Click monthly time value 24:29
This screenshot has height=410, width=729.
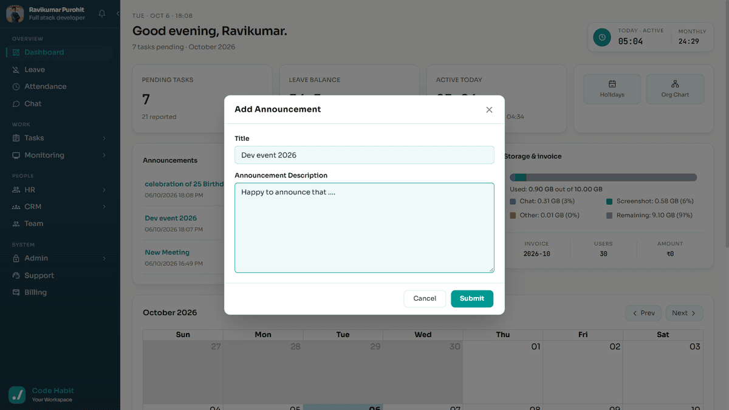point(689,42)
